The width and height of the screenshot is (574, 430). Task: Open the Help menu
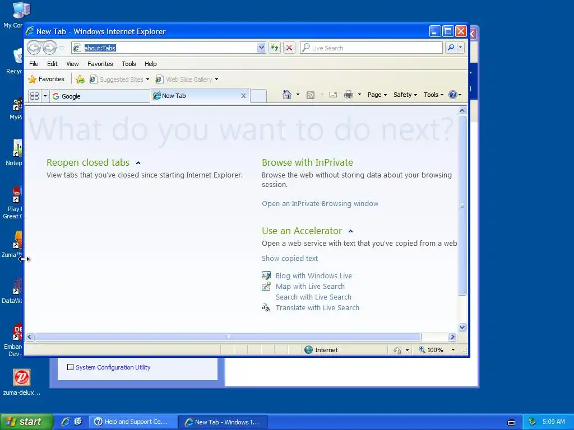point(150,64)
